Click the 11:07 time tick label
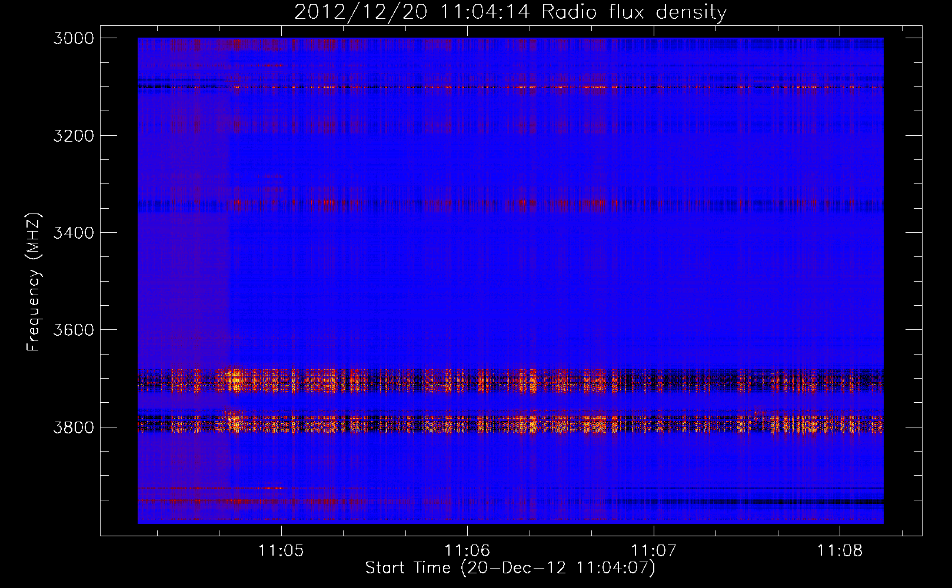The width and height of the screenshot is (952, 588). click(654, 550)
